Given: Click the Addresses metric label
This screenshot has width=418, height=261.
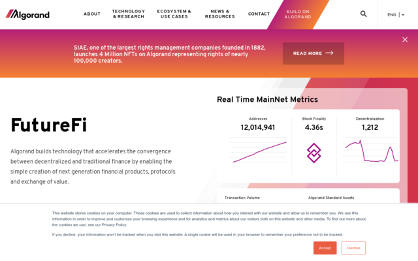Looking at the screenshot, I should (258, 119).
